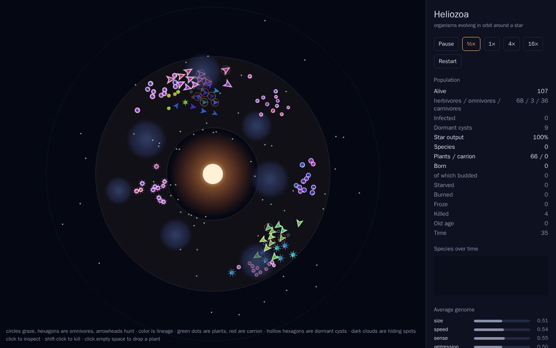This screenshot has height=348, width=556.
Task: Set simulation speed to 4×
Action: point(512,44)
